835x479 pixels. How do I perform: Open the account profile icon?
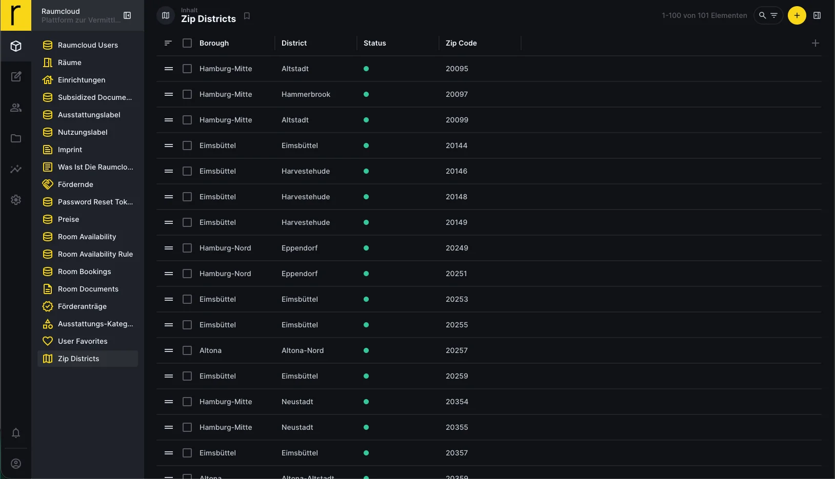16,464
